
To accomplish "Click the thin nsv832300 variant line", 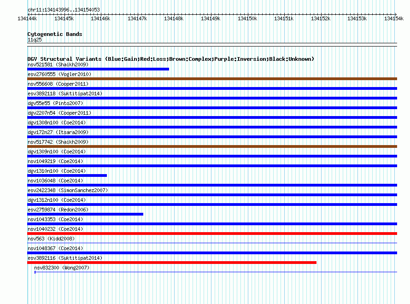I will pos(216,272).
